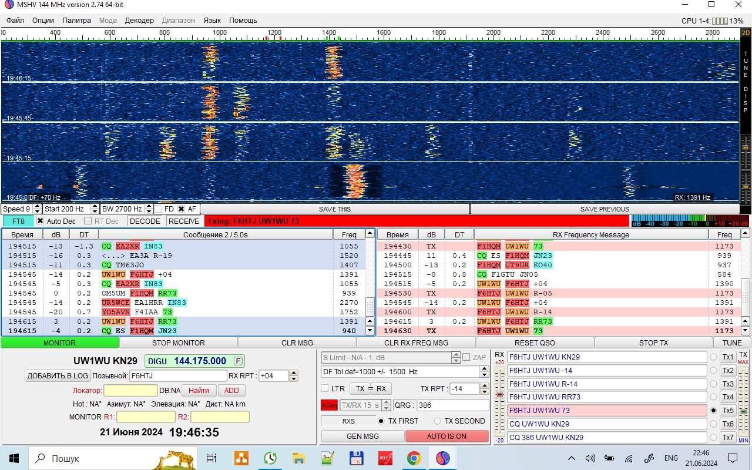Switch input language ENG indicator

pyautogui.click(x=671, y=458)
